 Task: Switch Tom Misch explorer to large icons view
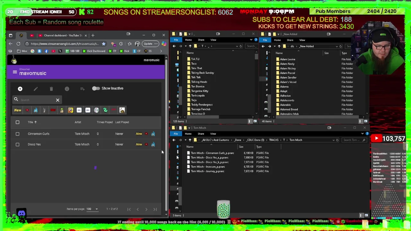click(x=366, y=215)
